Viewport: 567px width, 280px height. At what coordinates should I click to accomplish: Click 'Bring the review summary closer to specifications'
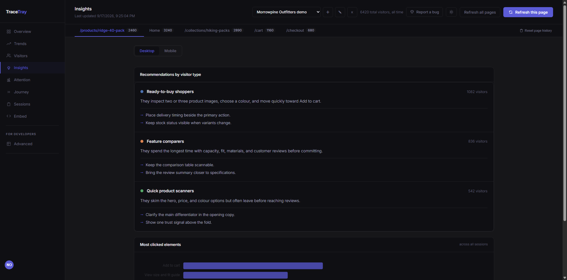click(x=190, y=173)
